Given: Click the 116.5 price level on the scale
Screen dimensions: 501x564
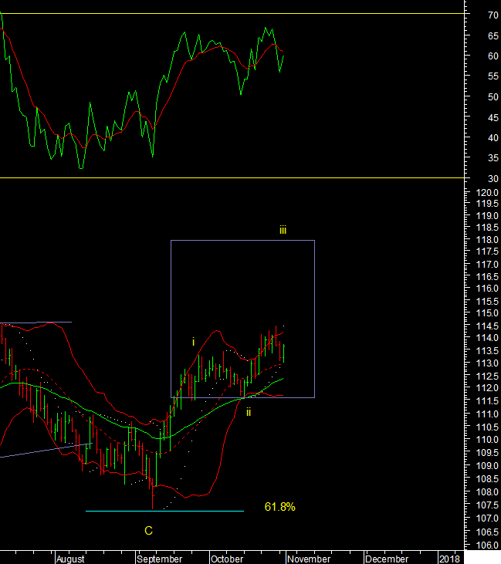Looking at the screenshot, I should click(x=487, y=277).
